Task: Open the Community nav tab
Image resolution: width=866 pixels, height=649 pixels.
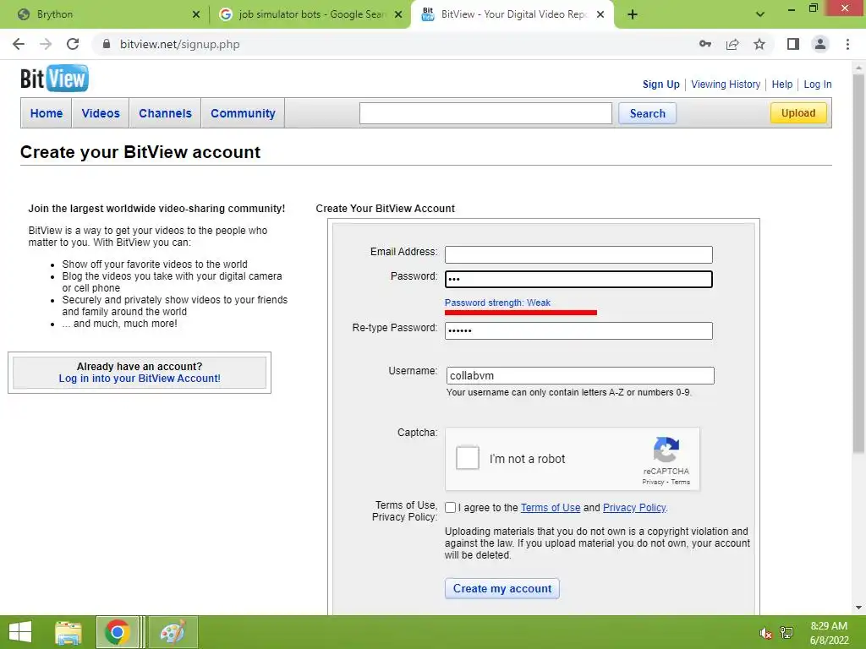Action: 243,113
